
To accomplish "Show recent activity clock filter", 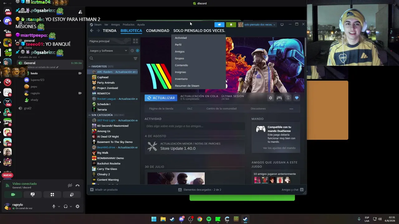I will [x=132, y=51].
